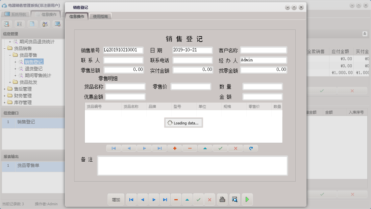Viewport: 371px width, 209px height.
Task: Click the refresh icon in the detail grid toolbar
Action: (250, 148)
